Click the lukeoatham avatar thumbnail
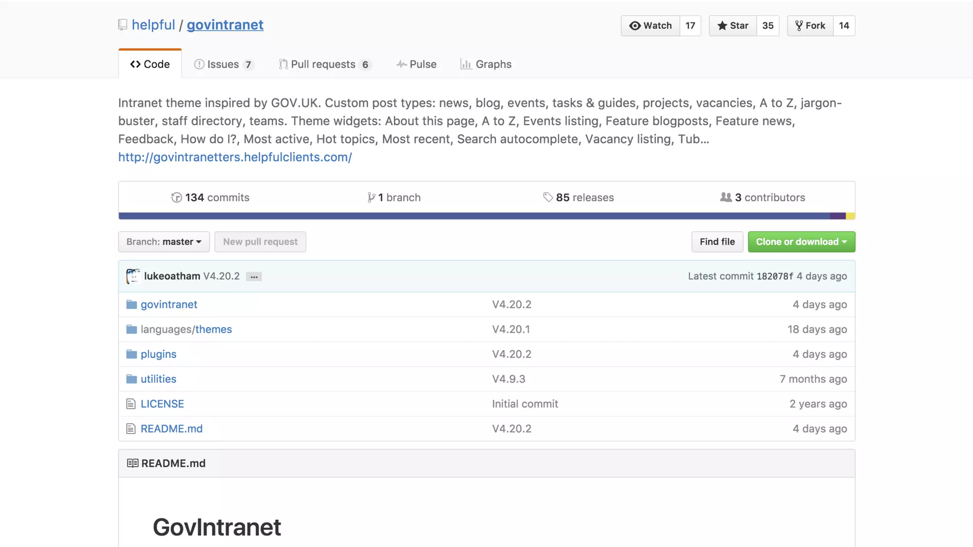The image size is (973, 547). click(x=133, y=276)
